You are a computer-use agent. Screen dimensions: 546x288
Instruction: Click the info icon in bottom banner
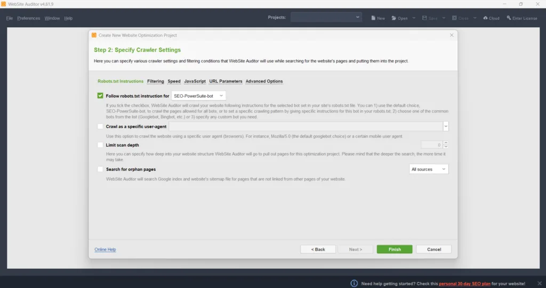pos(354,283)
